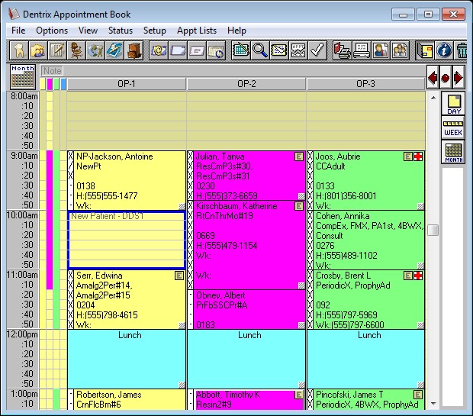Click the magenta provider color bar in header
Viewport: 473px width, 416px height.
point(50,84)
